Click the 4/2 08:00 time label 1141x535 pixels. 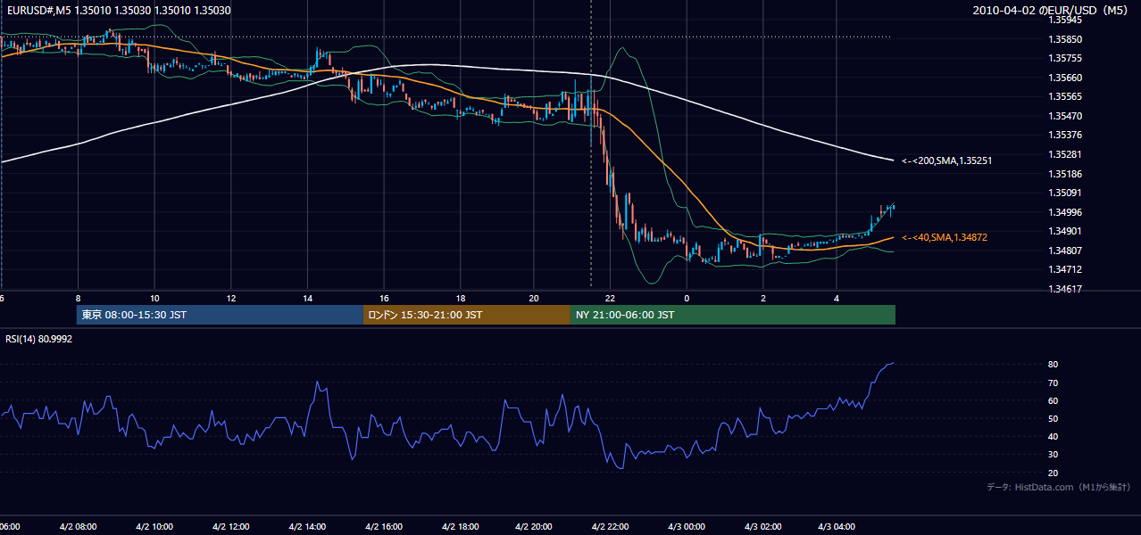[78, 527]
